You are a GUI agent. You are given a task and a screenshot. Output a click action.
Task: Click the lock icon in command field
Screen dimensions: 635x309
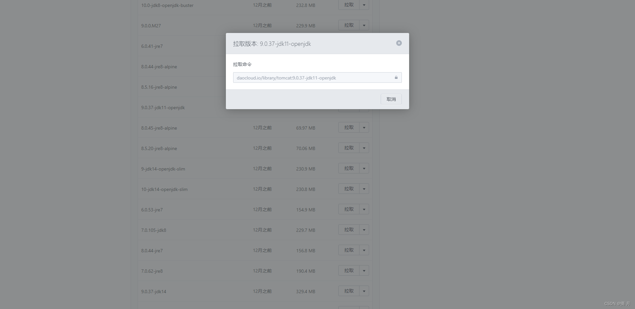396,77
